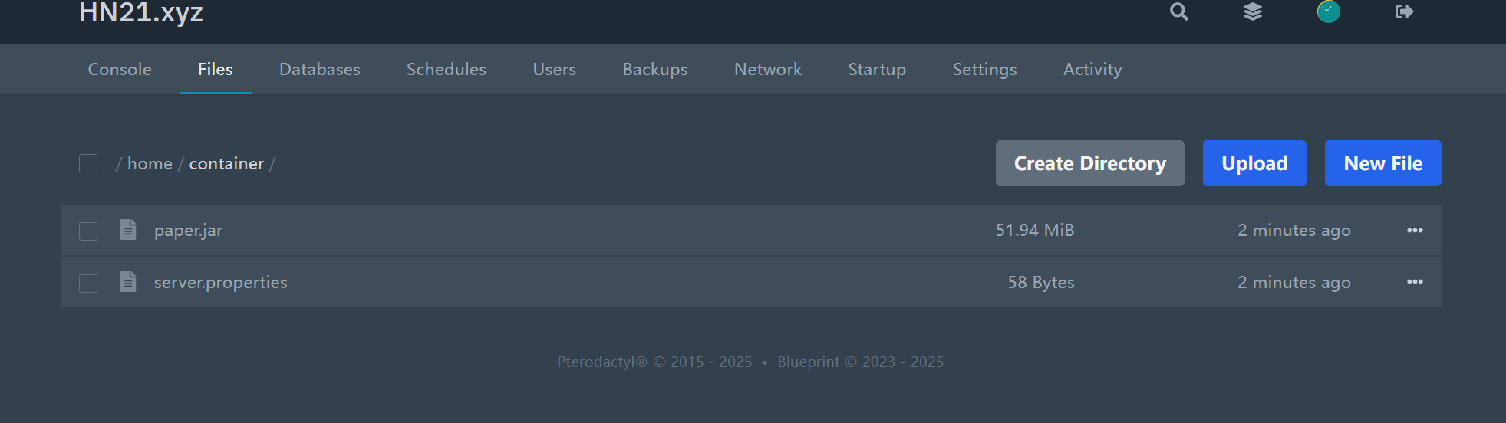Image resolution: width=1506 pixels, height=423 pixels.
Task: Tick the paper.jar checkbox
Action: coord(88,231)
